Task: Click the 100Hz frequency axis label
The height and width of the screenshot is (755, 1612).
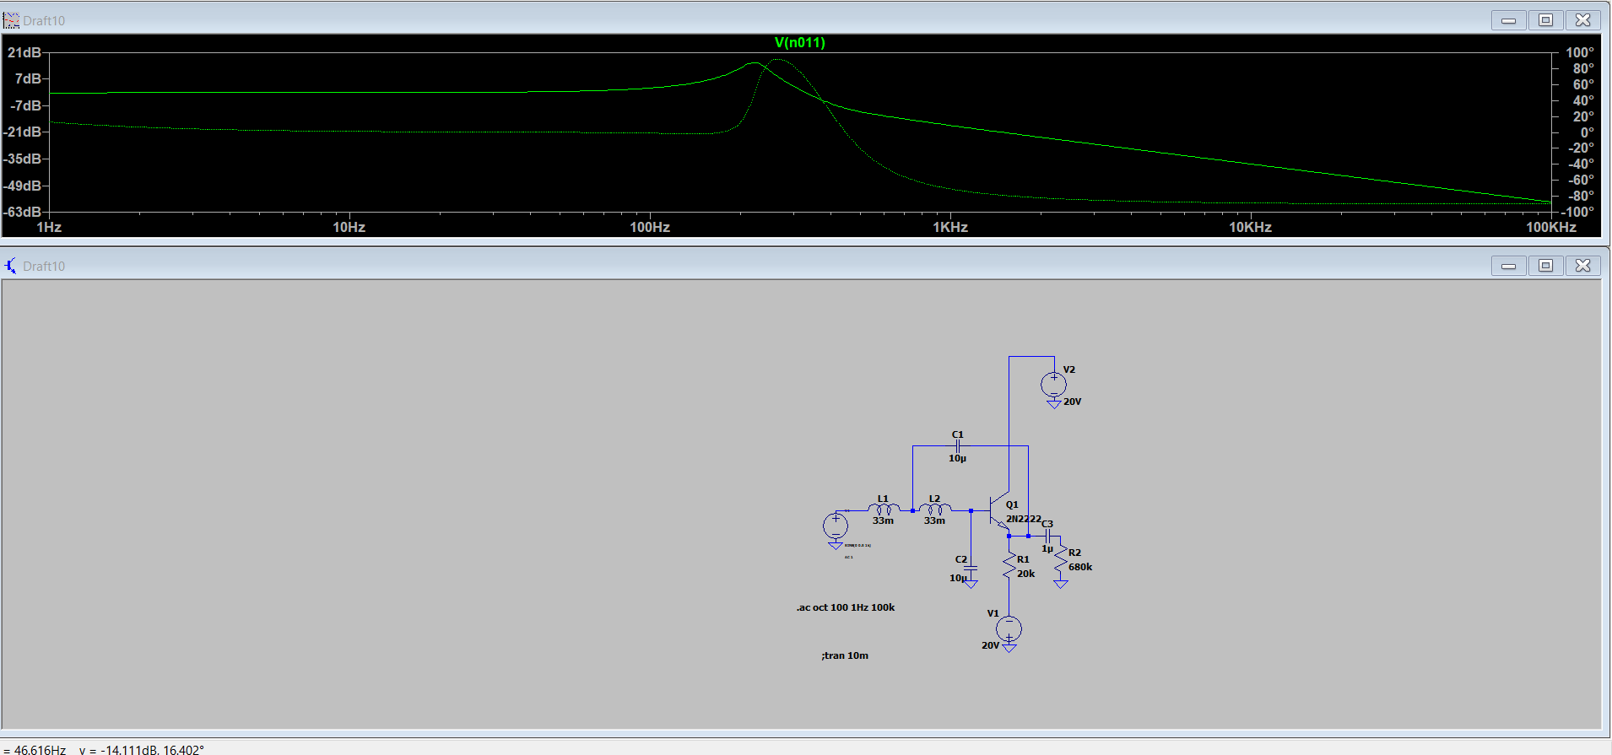Action: (650, 227)
